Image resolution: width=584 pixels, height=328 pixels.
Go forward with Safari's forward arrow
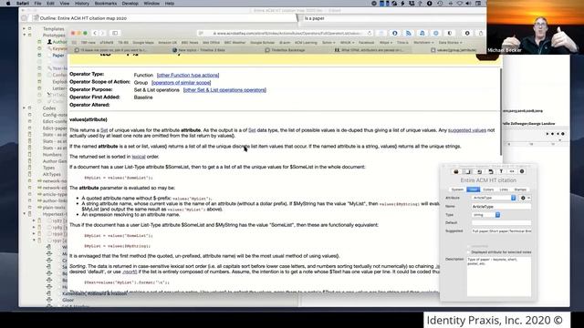click(x=102, y=33)
